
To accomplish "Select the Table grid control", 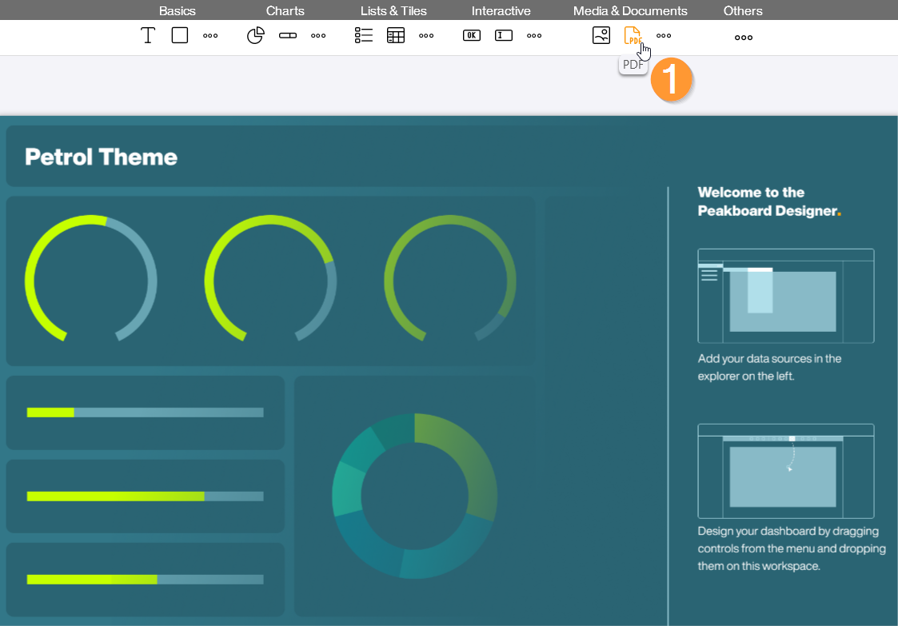I will pyautogui.click(x=396, y=35).
